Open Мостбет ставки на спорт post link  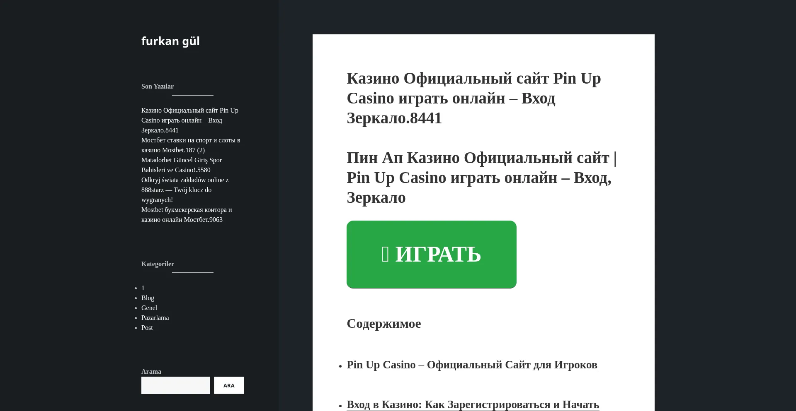pos(191,145)
